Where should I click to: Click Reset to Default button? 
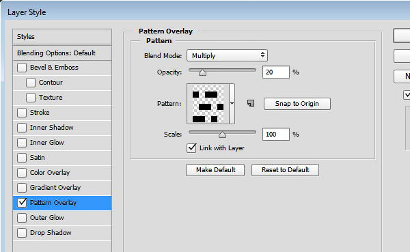pyautogui.click(x=285, y=170)
